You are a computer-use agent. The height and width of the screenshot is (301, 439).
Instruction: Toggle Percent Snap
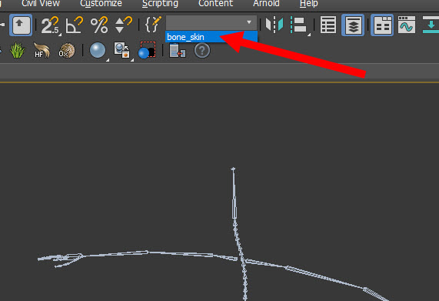pos(99,25)
